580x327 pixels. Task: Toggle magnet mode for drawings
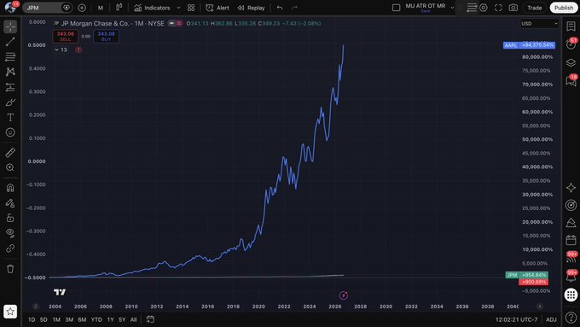coord(10,188)
